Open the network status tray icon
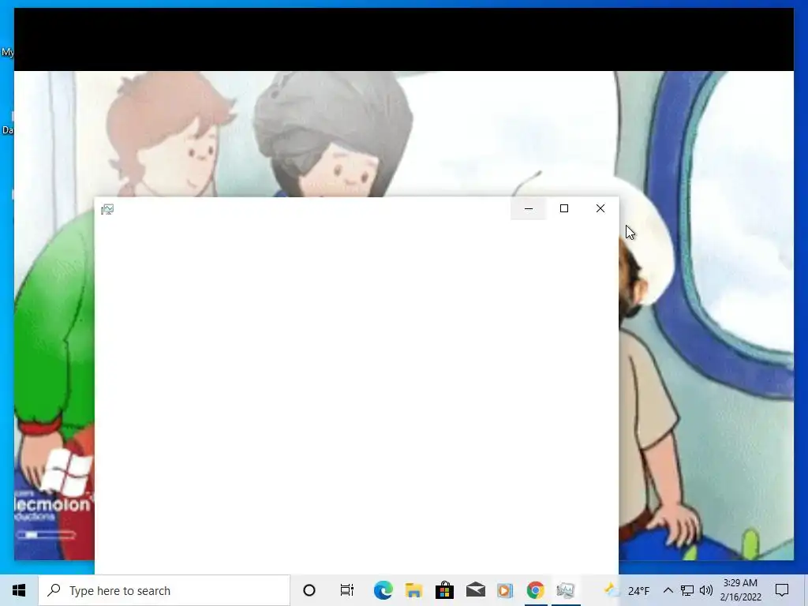Screen dimensions: 808x606 [x=687, y=590]
